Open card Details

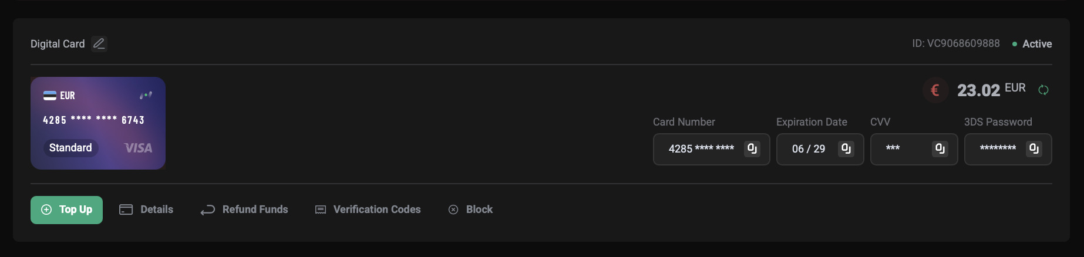coord(146,209)
